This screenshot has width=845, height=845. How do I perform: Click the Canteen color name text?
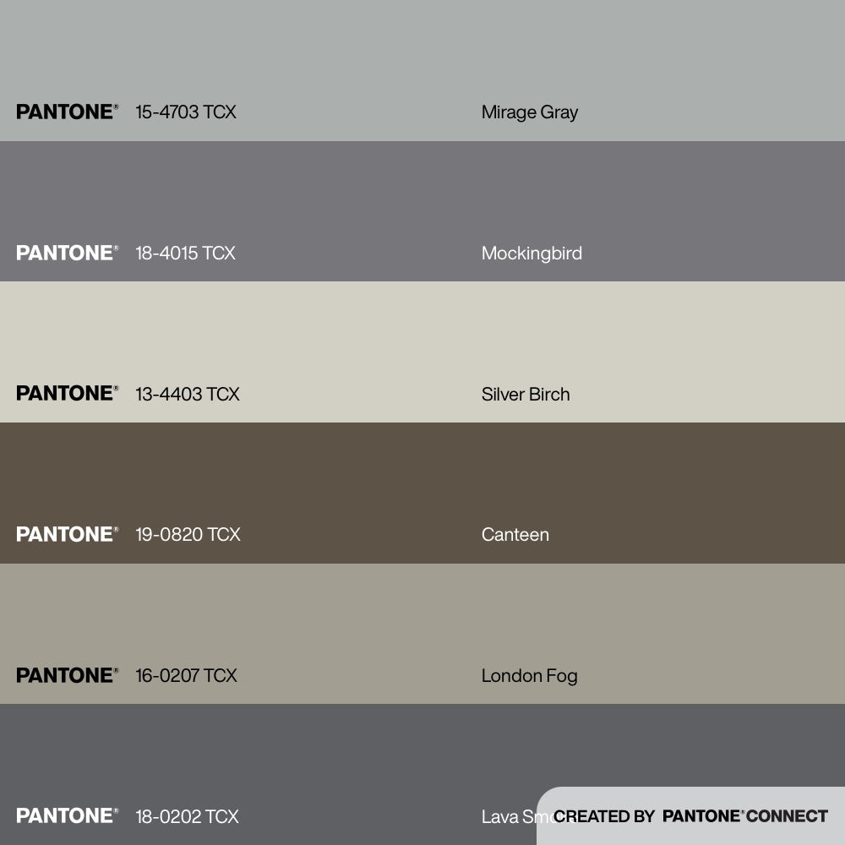[515, 534]
